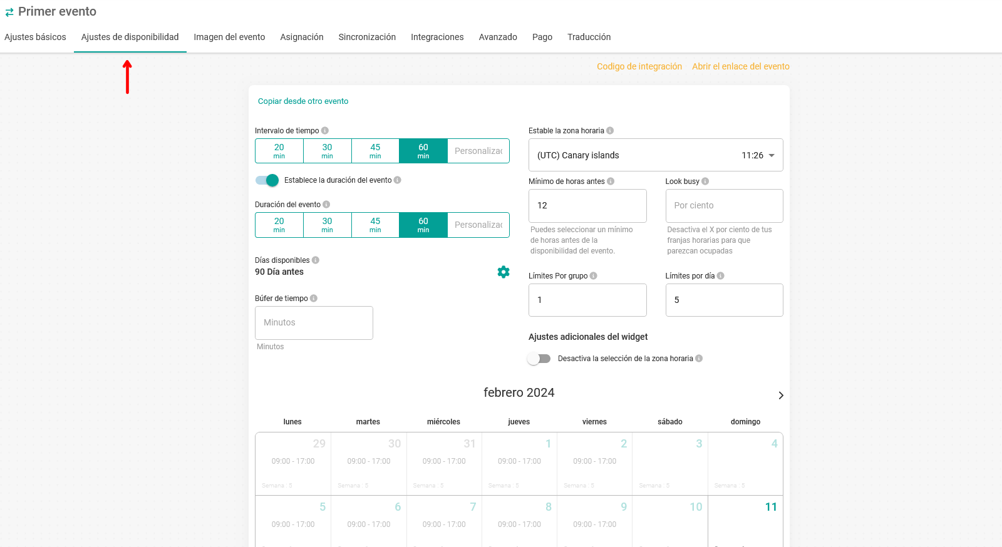Go to next month in calendar

tap(780, 395)
